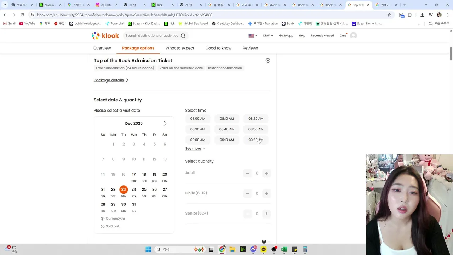Viewport: 453px width, 255px height.
Task: Switch to the Reviews tab
Action: click(250, 48)
